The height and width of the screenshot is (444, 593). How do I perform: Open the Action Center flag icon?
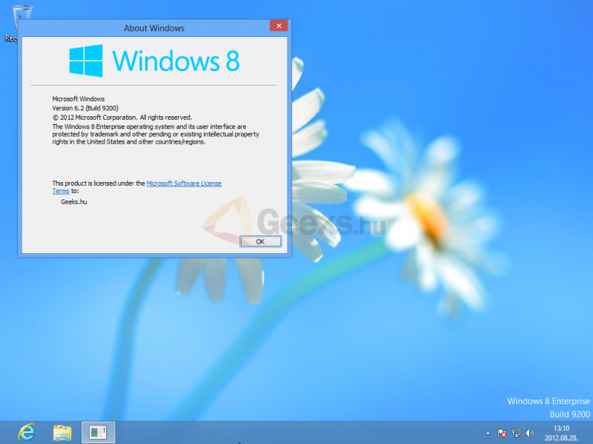[502, 433]
